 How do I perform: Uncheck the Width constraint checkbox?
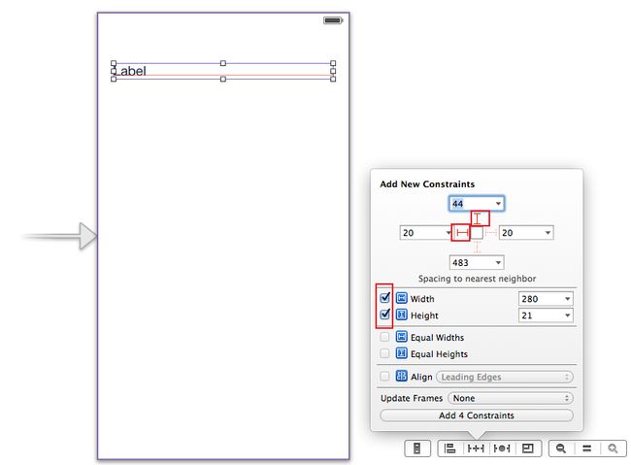click(x=384, y=297)
